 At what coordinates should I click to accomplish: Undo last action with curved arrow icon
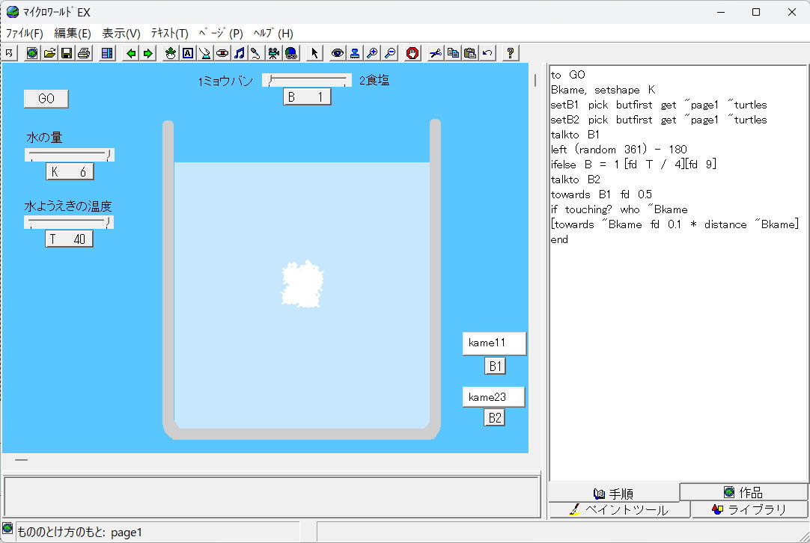coord(487,53)
